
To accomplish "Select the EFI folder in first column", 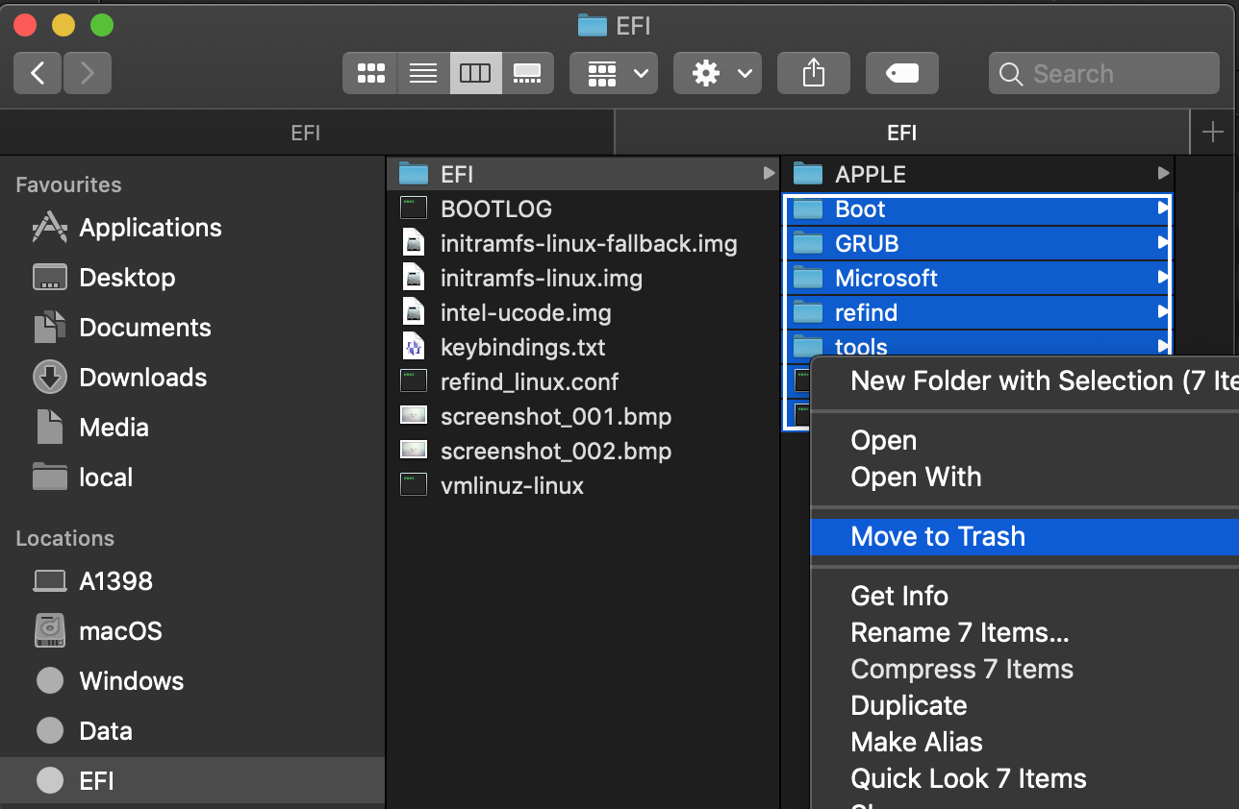I will click(x=583, y=174).
